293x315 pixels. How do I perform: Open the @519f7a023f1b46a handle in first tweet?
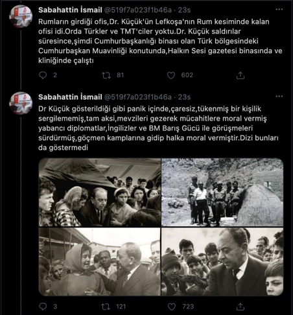[x=138, y=10]
